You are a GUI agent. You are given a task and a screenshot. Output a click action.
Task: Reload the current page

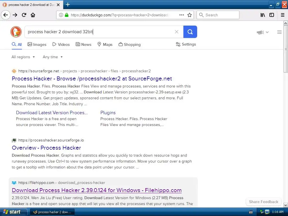click(x=24, y=15)
